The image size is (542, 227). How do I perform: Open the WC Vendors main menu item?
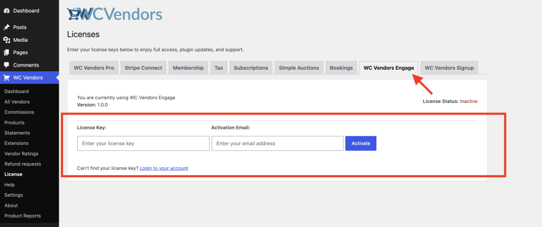[30, 78]
